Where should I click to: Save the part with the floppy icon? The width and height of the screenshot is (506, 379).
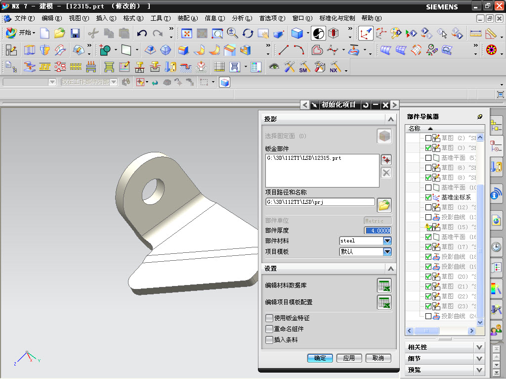point(75,33)
